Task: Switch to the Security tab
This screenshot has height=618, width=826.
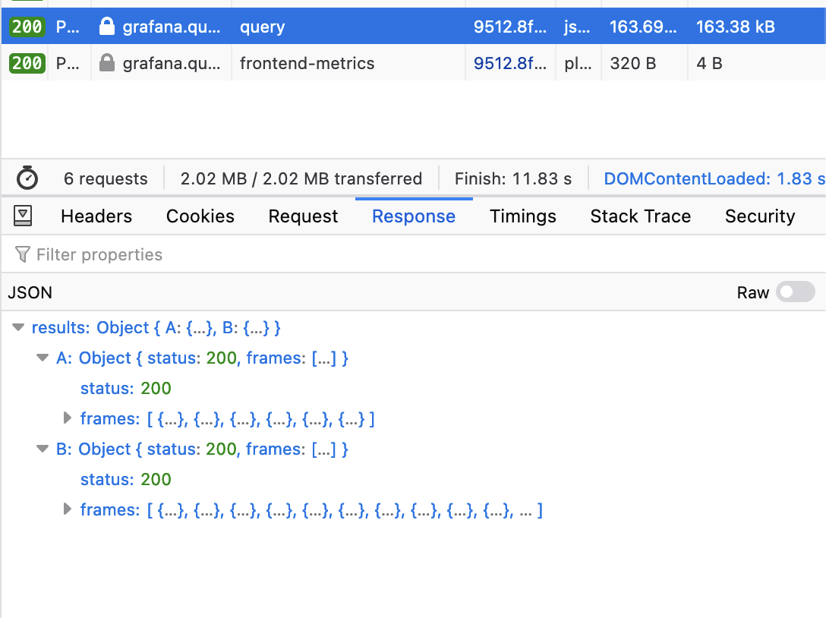Action: coord(759,216)
